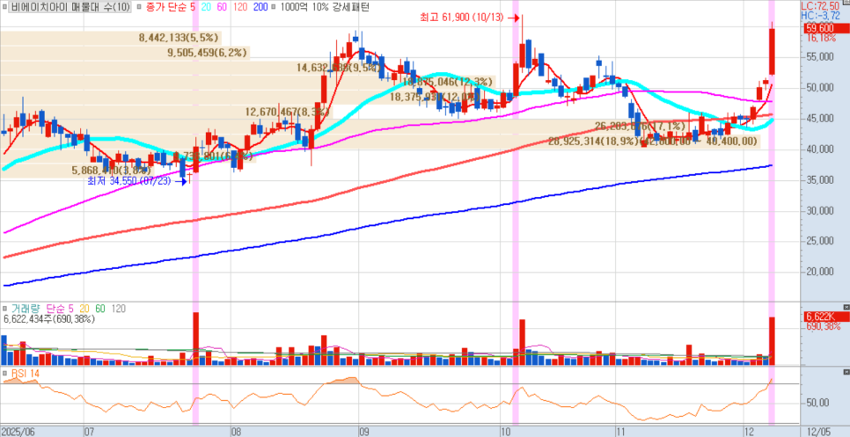Image resolution: width=850 pixels, height=437 pixels.
Task: Select the red 5-day price moving average label
Action: 193,7
